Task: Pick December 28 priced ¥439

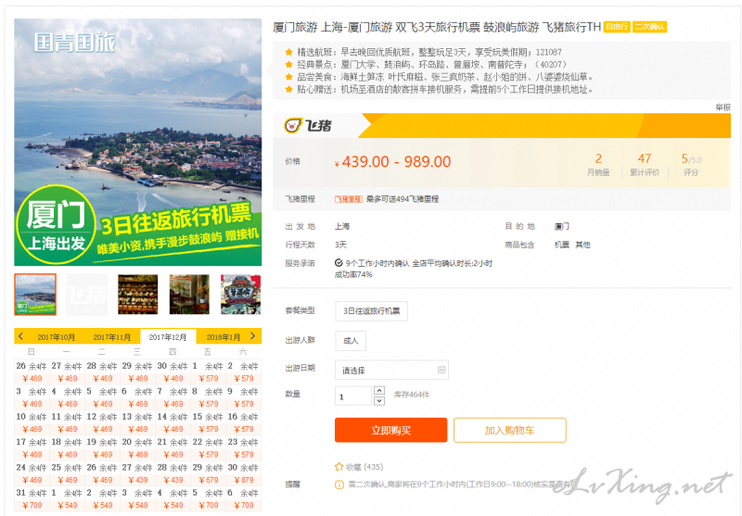Action: tap(173, 473)
